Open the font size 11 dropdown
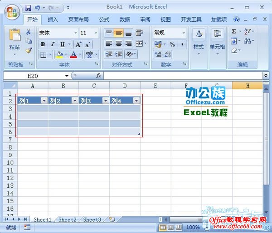Screen dimensions: 272x233 [x=96, y=33]
